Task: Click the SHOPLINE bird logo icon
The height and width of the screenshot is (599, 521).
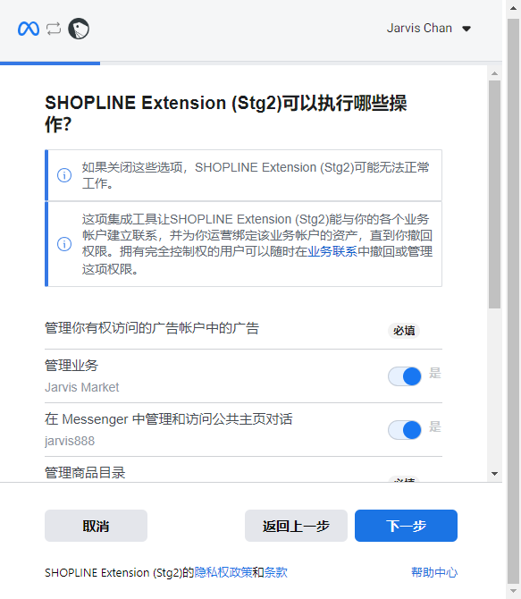Action: tap(79, 29)
